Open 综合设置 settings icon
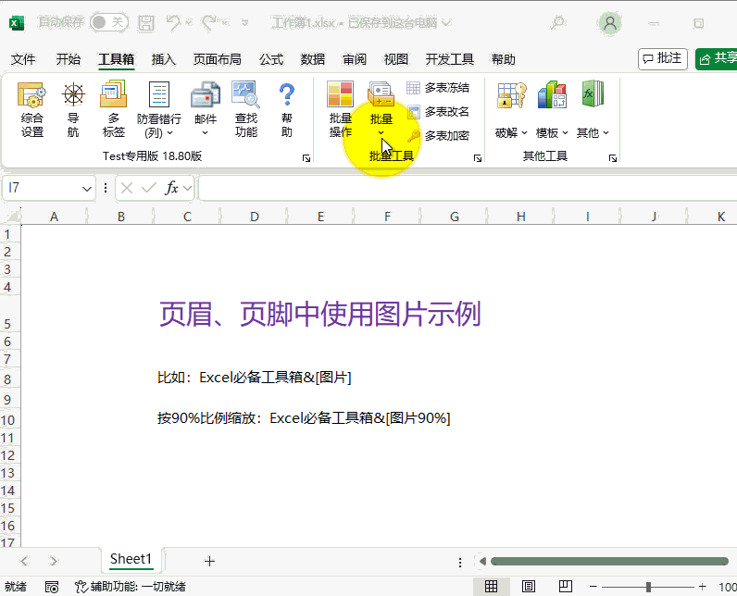The image size is (737, 596). click(32, 109)
